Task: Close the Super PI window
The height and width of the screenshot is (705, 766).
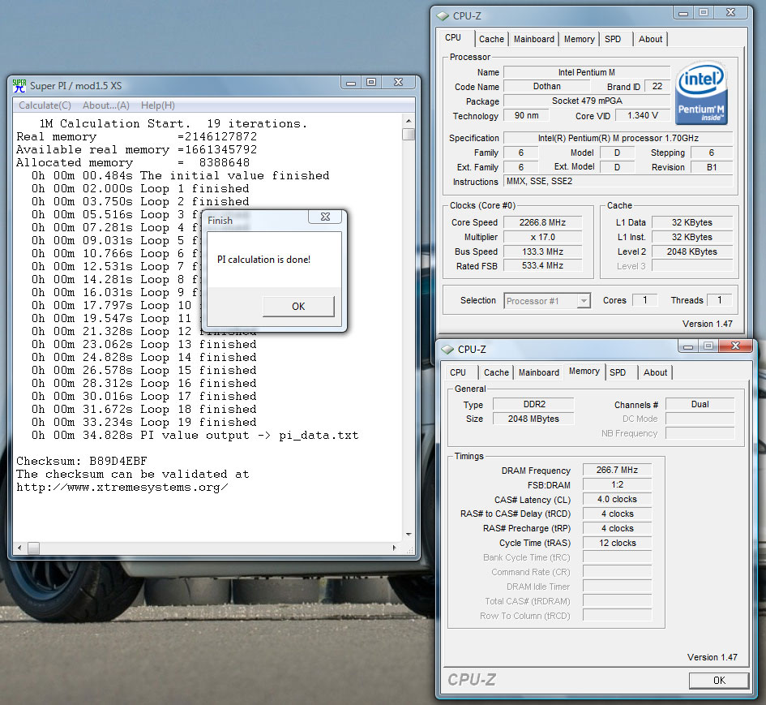Action: pos(399,83)
